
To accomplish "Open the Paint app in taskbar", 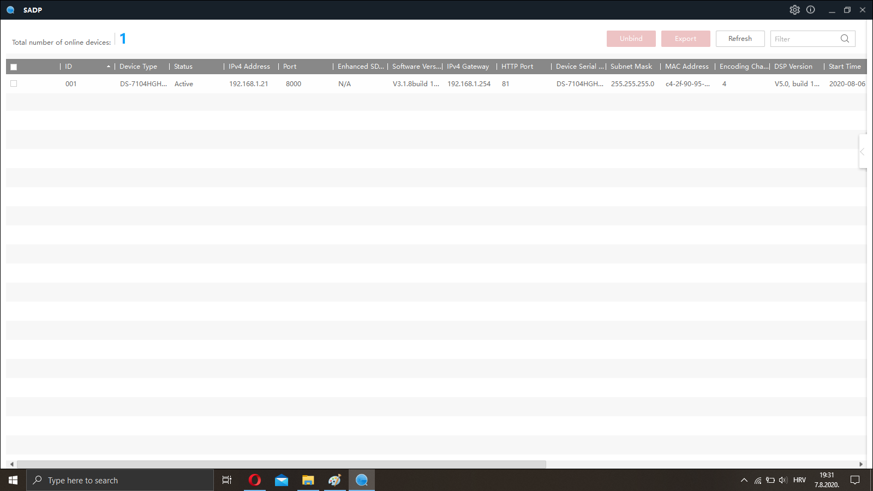I will coord(334,480).
